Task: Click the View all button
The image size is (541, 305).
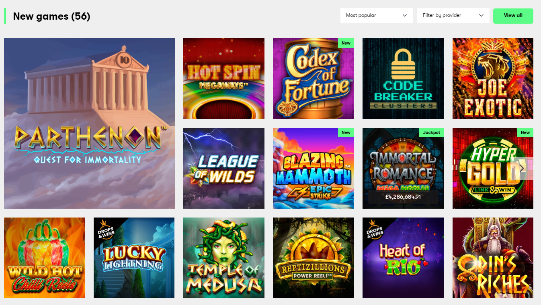Action: 513,16
